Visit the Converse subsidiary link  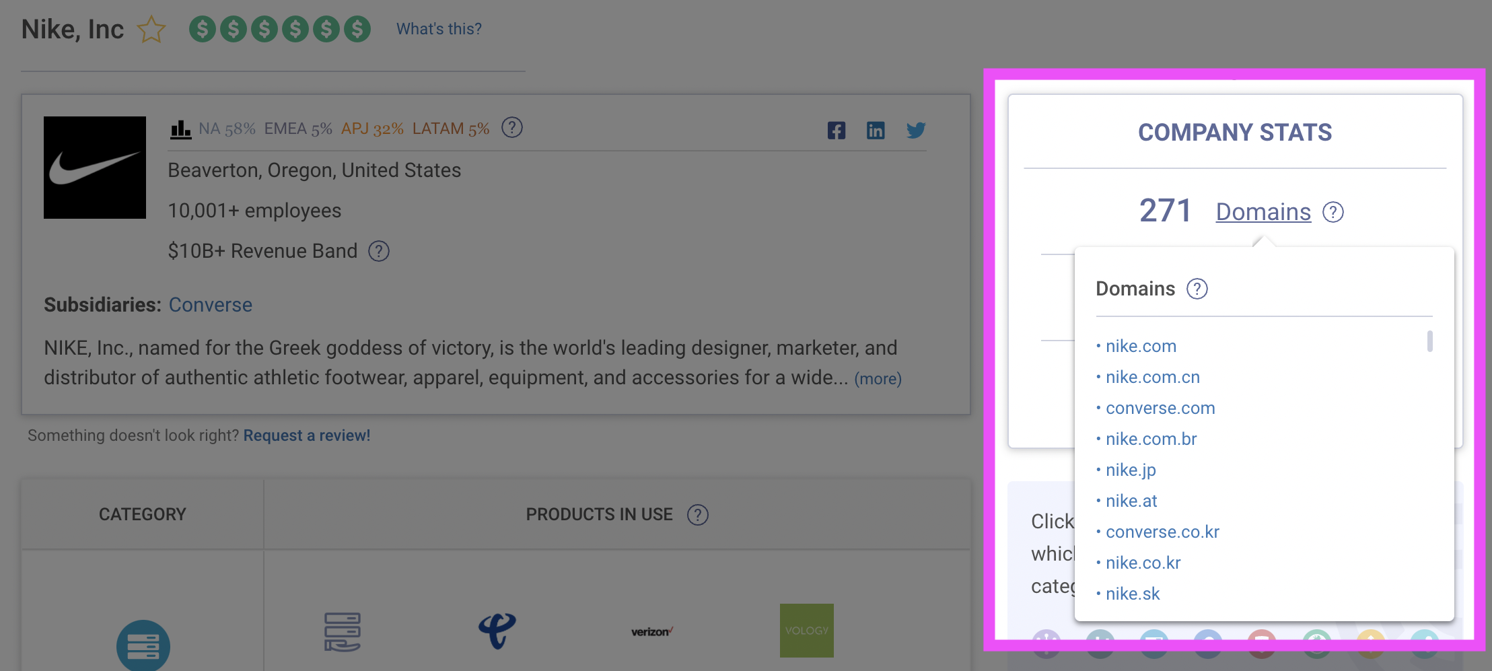click(211, 305)
